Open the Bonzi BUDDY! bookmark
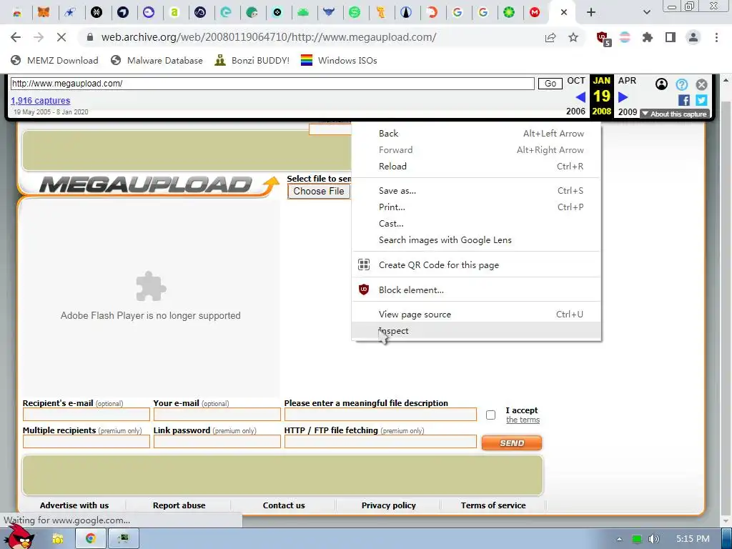The image size is (732, 549). tap(252, 60)
